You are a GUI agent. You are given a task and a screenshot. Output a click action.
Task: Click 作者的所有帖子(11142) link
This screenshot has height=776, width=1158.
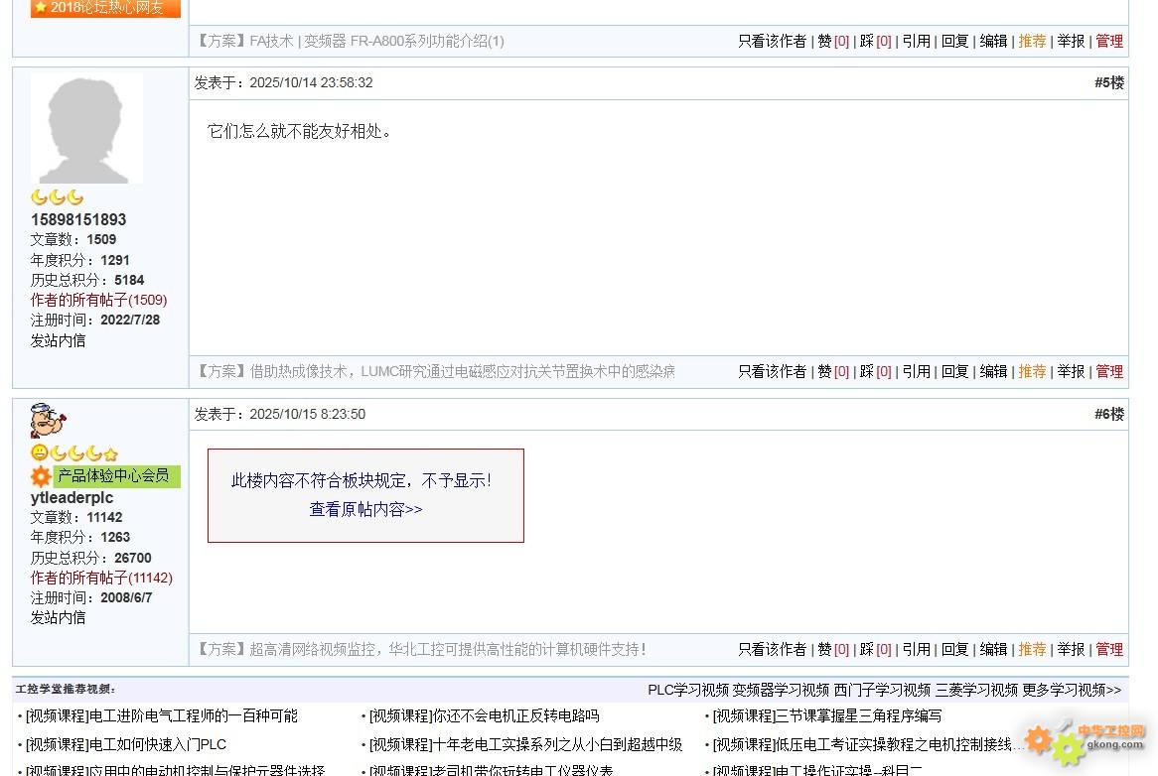coord(101,578)
